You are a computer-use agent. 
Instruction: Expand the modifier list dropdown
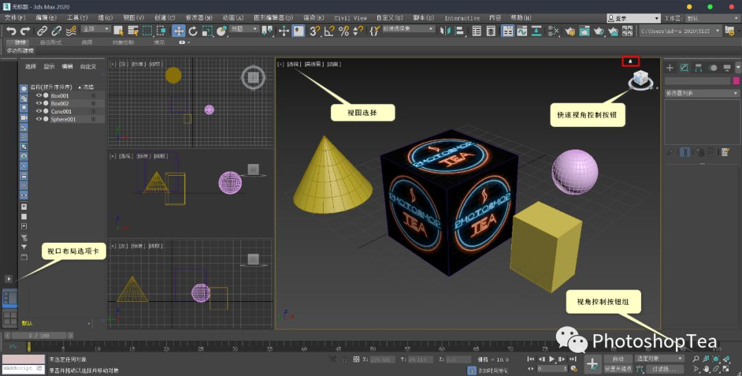pos(701,93)
